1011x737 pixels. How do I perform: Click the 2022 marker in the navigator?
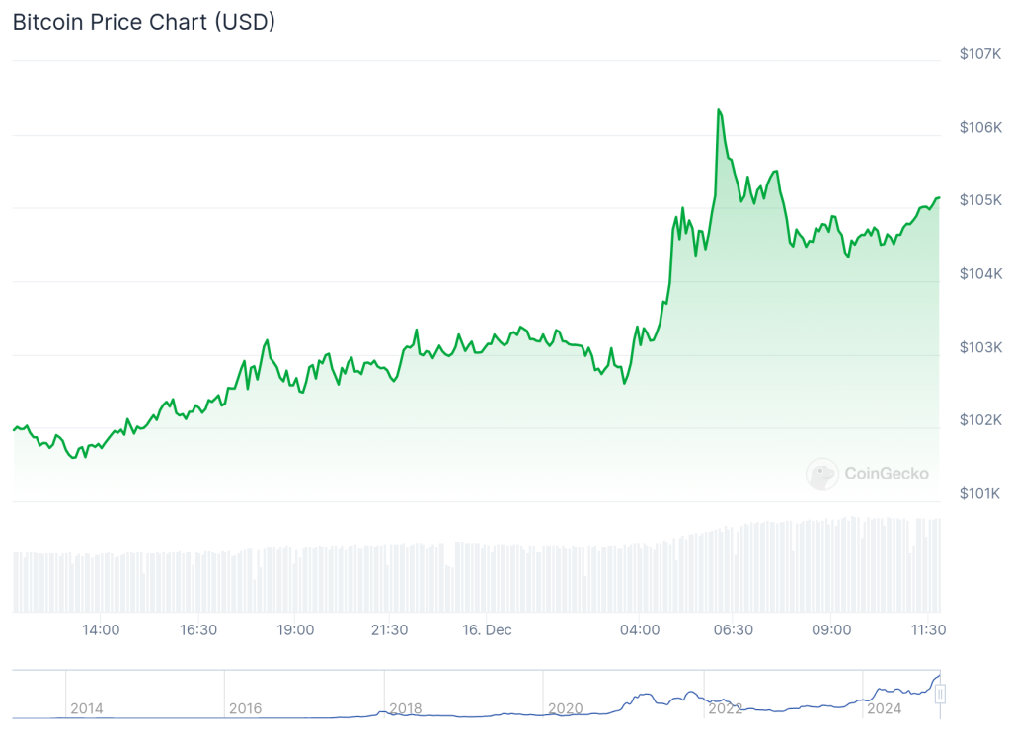point(724,708)
